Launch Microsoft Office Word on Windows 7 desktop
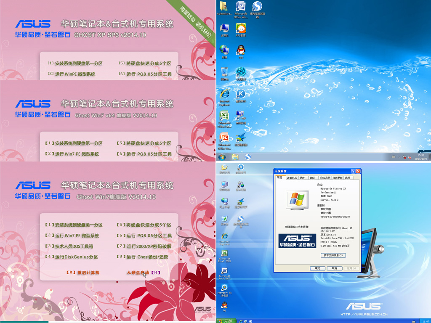This screenshot has height=323, width=431. (241, 10)
